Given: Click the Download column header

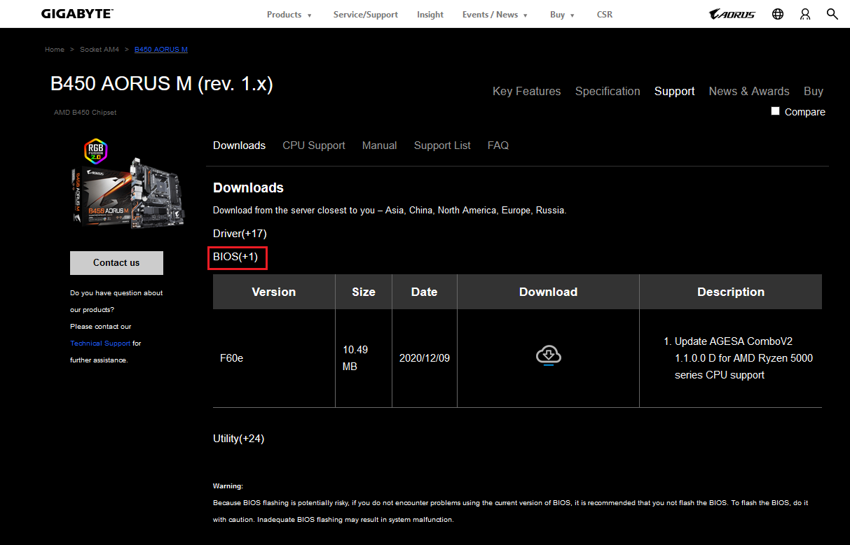Looking at the screenshot, I should pos(549,292).
